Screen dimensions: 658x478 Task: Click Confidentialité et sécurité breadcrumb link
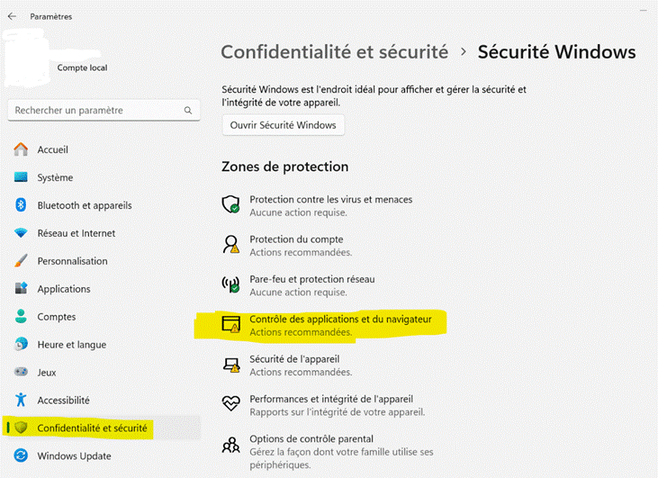pyautogui.click(x=335, y=52)
